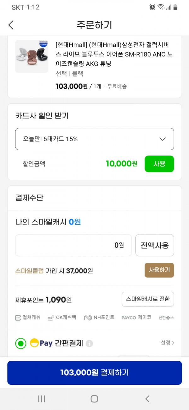
Task: Tap 스마일캐시로 전환 button
Action: pyautogui.click(x=148, y=299)
